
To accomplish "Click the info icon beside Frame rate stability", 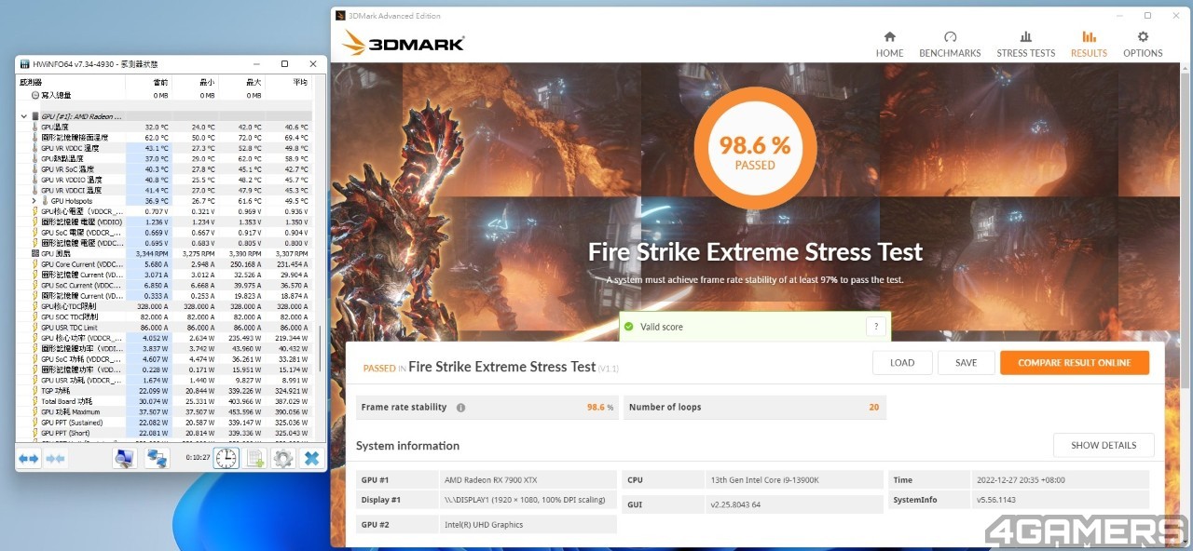I will point(460,408).
